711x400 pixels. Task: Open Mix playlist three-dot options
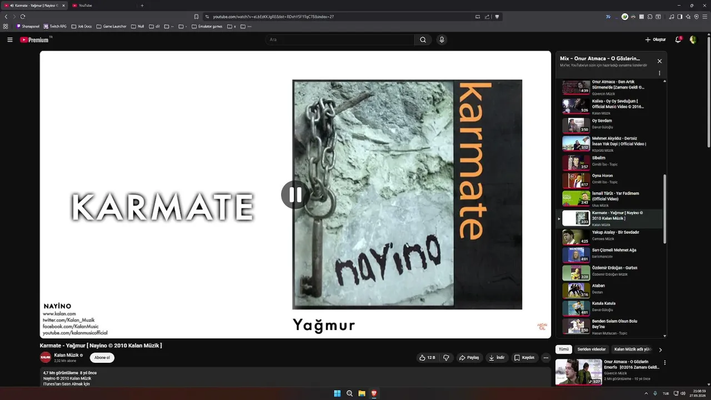coord(659,73)
